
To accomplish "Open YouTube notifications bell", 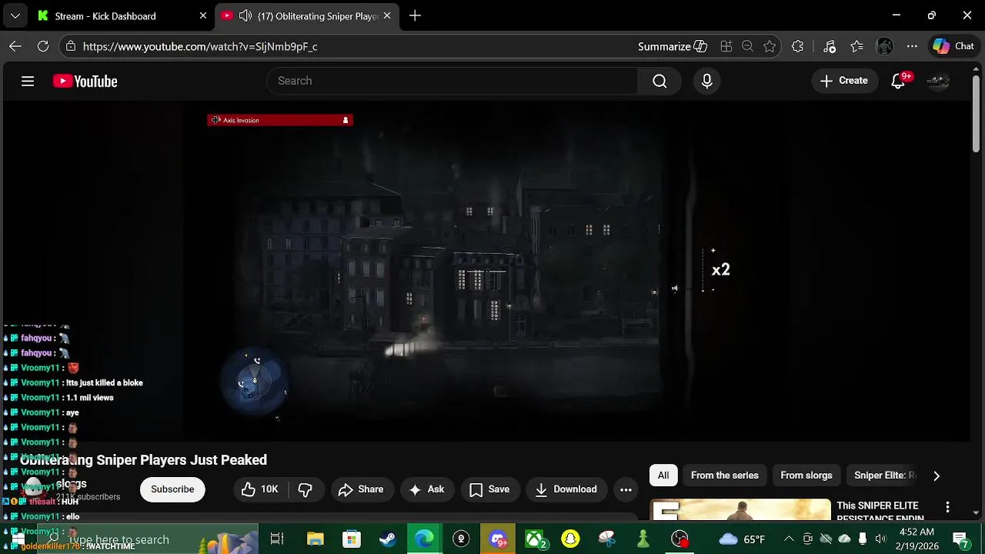I will pyautogui.click(x=898, y=81).
